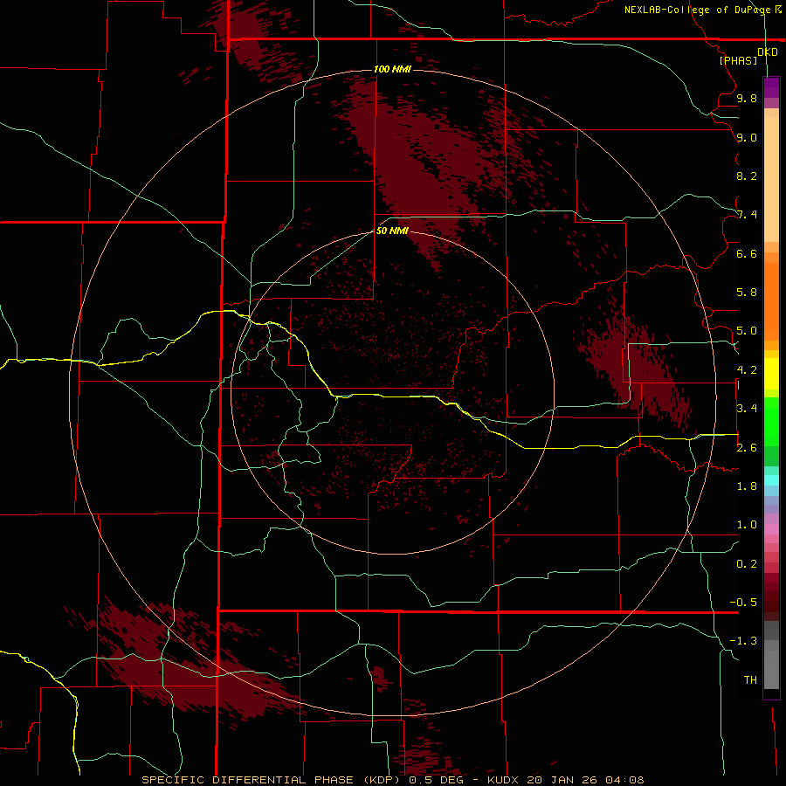Click the [PHAS] legend heading
This screenshot has height=786, width=786.
pos(738,60)
